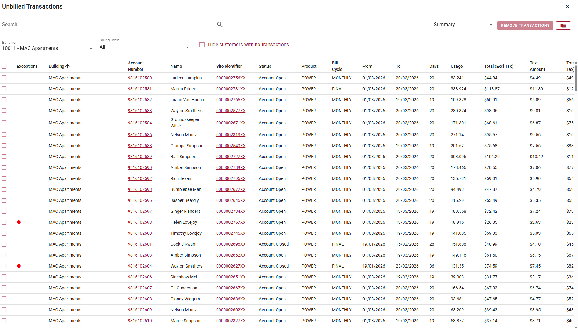Check the Clancy Wiggum row checkbox
Image resolution: width=578 pixels, height=328 pixels.
(x=4, y=299)
